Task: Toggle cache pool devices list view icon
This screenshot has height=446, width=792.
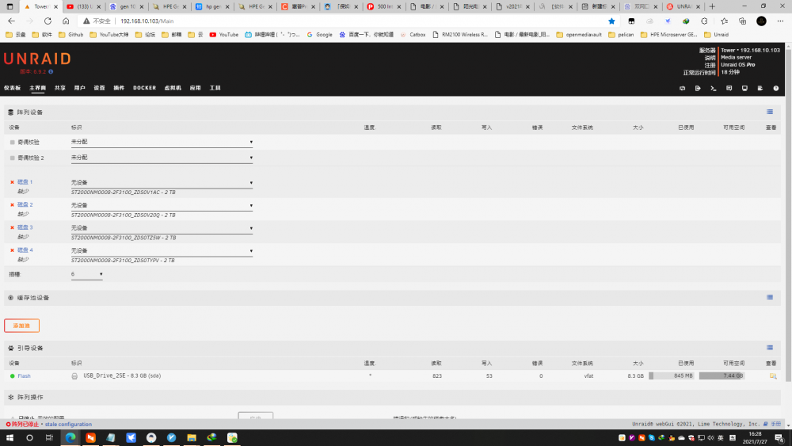Action: tap(770, 297)
